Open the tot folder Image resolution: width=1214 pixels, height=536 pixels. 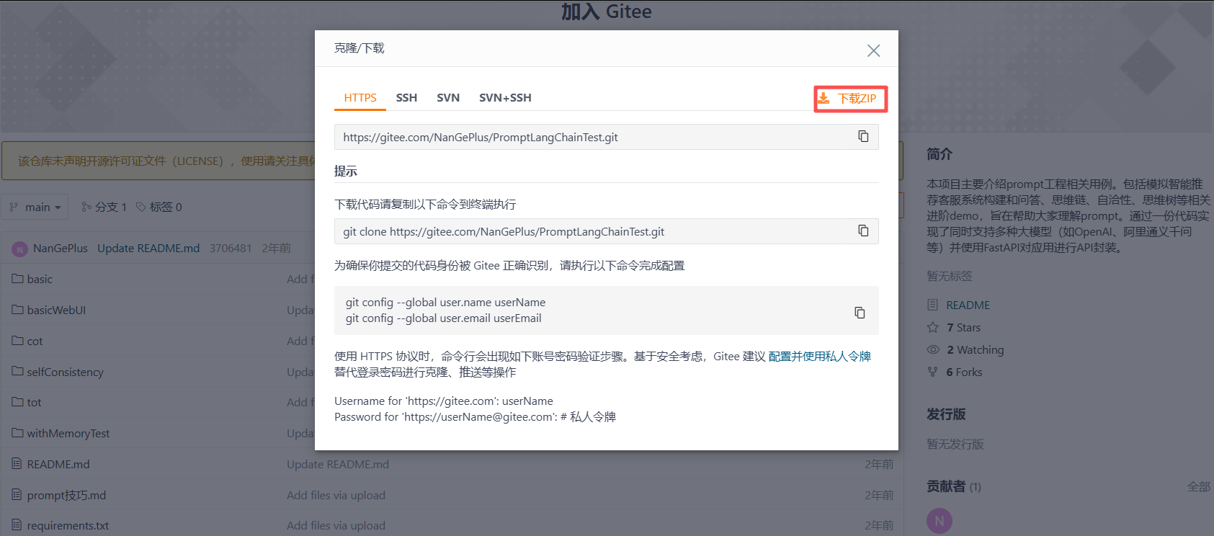34,403
